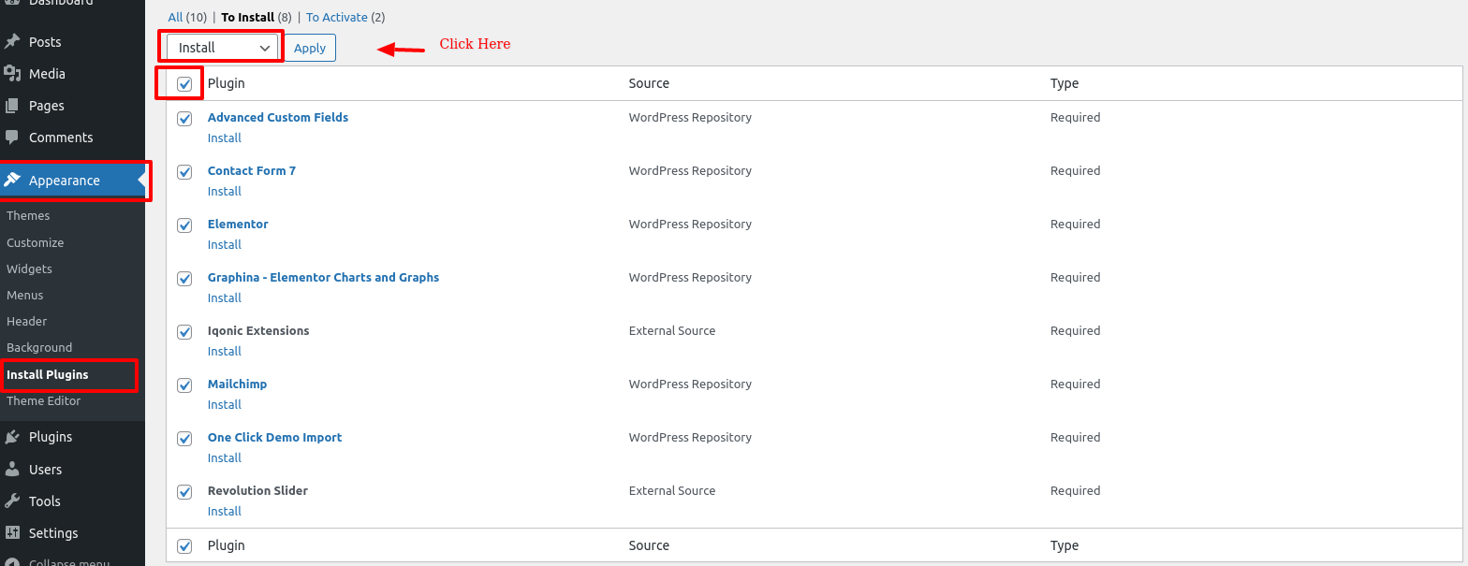Open the Background submenu item

tap(39, 347)
